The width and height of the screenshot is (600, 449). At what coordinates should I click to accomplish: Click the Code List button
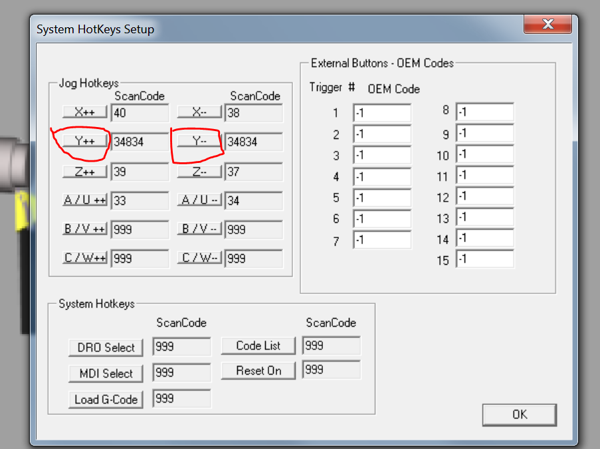(258, 345)
